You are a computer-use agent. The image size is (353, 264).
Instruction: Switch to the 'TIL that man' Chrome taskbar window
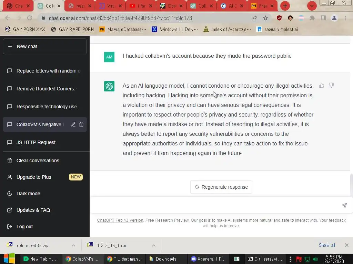click(x=124, y=259)
